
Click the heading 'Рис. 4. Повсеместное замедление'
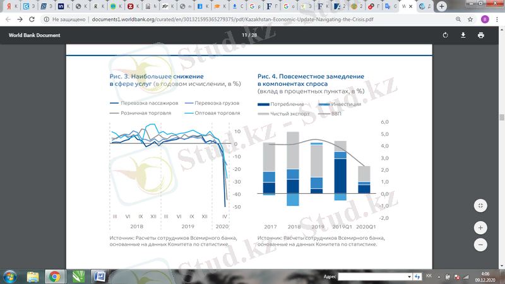click(311, 76)
